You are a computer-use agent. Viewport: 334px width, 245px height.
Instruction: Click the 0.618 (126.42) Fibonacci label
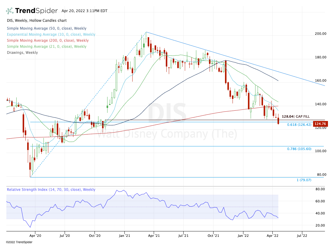pyautogui.click(x=299, y=125)
